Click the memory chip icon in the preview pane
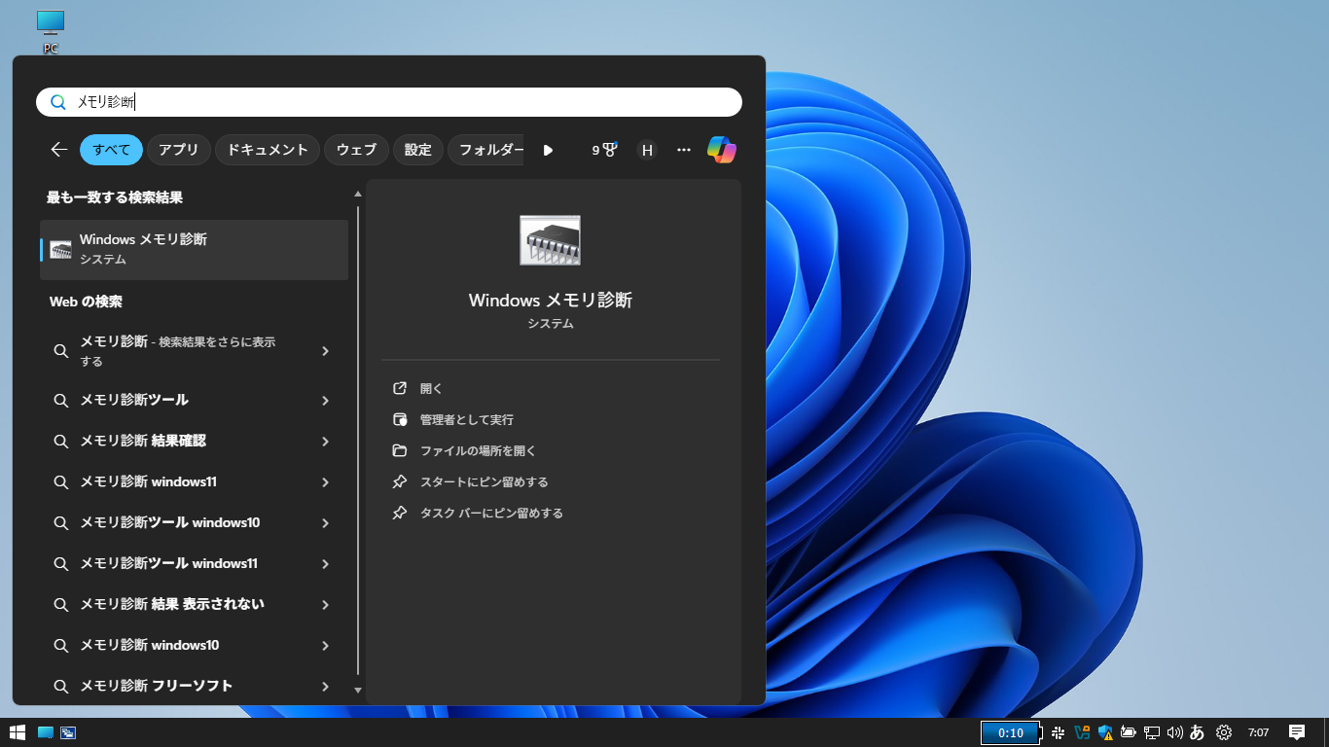1329x747 pixels. coord(551,240)
